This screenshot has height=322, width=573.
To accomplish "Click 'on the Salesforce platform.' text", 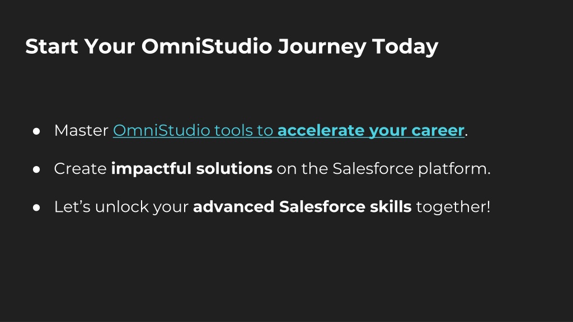I will coord(383,169).
